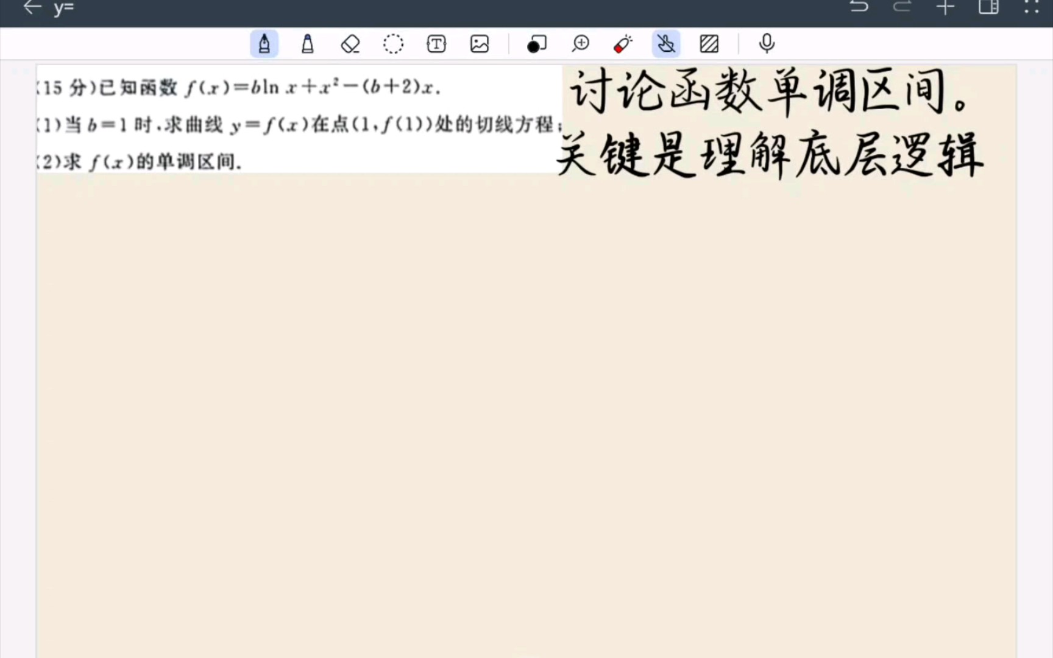1053x658 pixels.
Task: Undo the last stroke
Action: (x=859, y=7)
